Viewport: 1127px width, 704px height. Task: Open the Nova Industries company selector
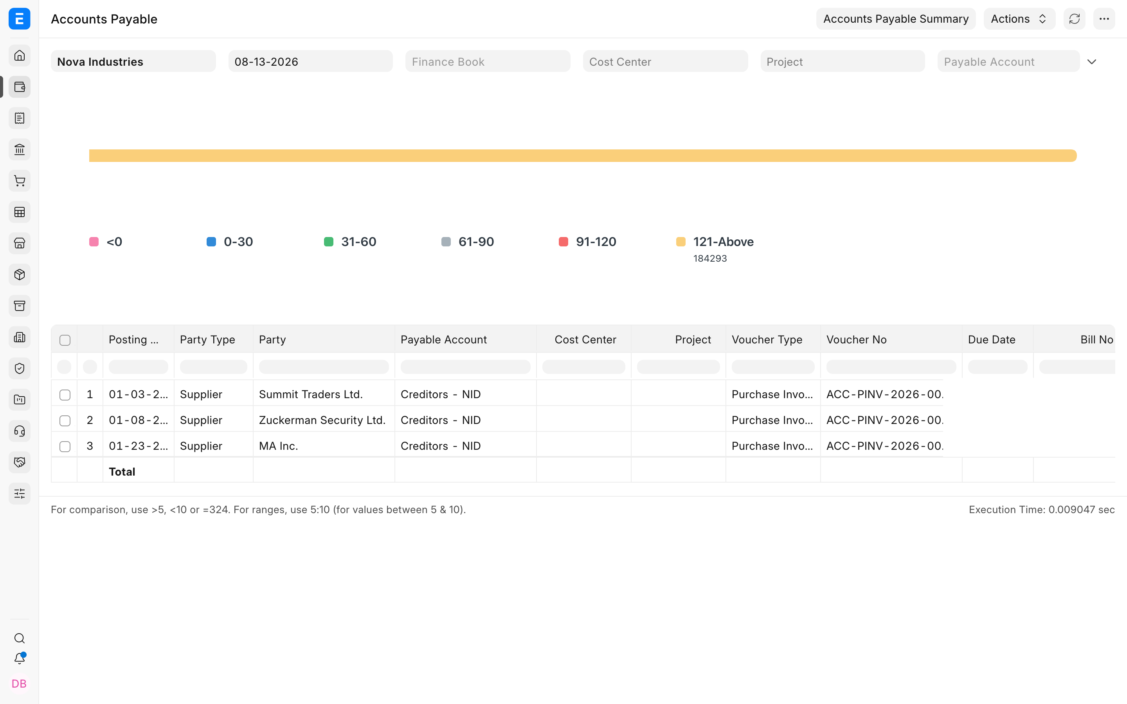(133, 61)
